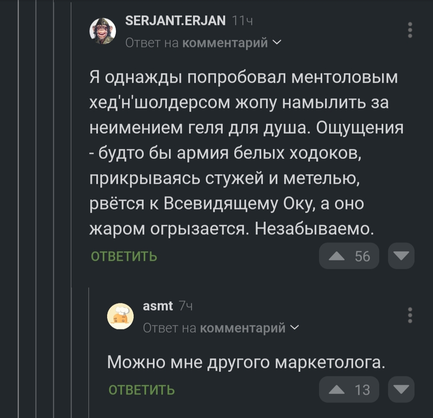433x418 pixels.
Task: Open SERJANT.ERJAN's monkey avatar
Action: click(102, 31)
